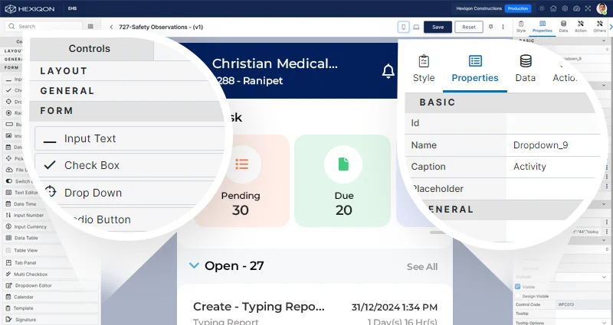Click the pin icon beside Reset

point(490,27)
